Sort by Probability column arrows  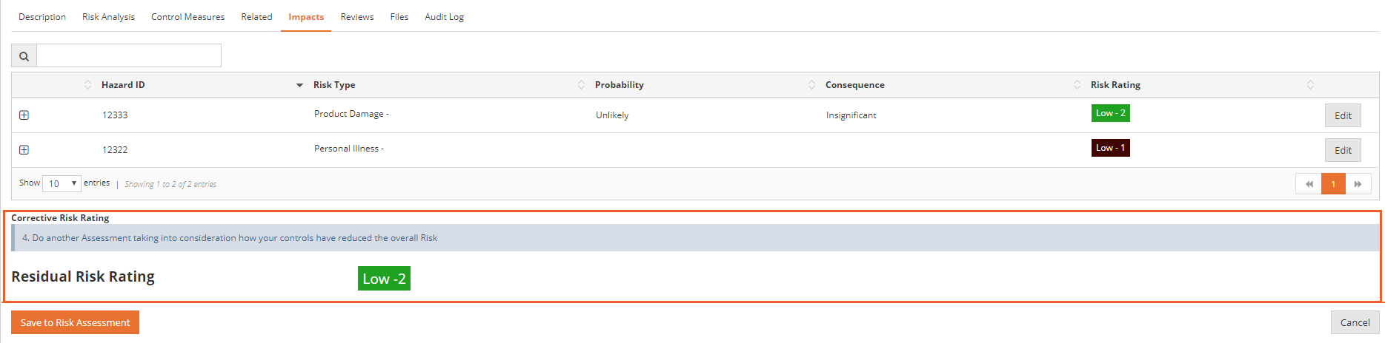coord(811,85)
